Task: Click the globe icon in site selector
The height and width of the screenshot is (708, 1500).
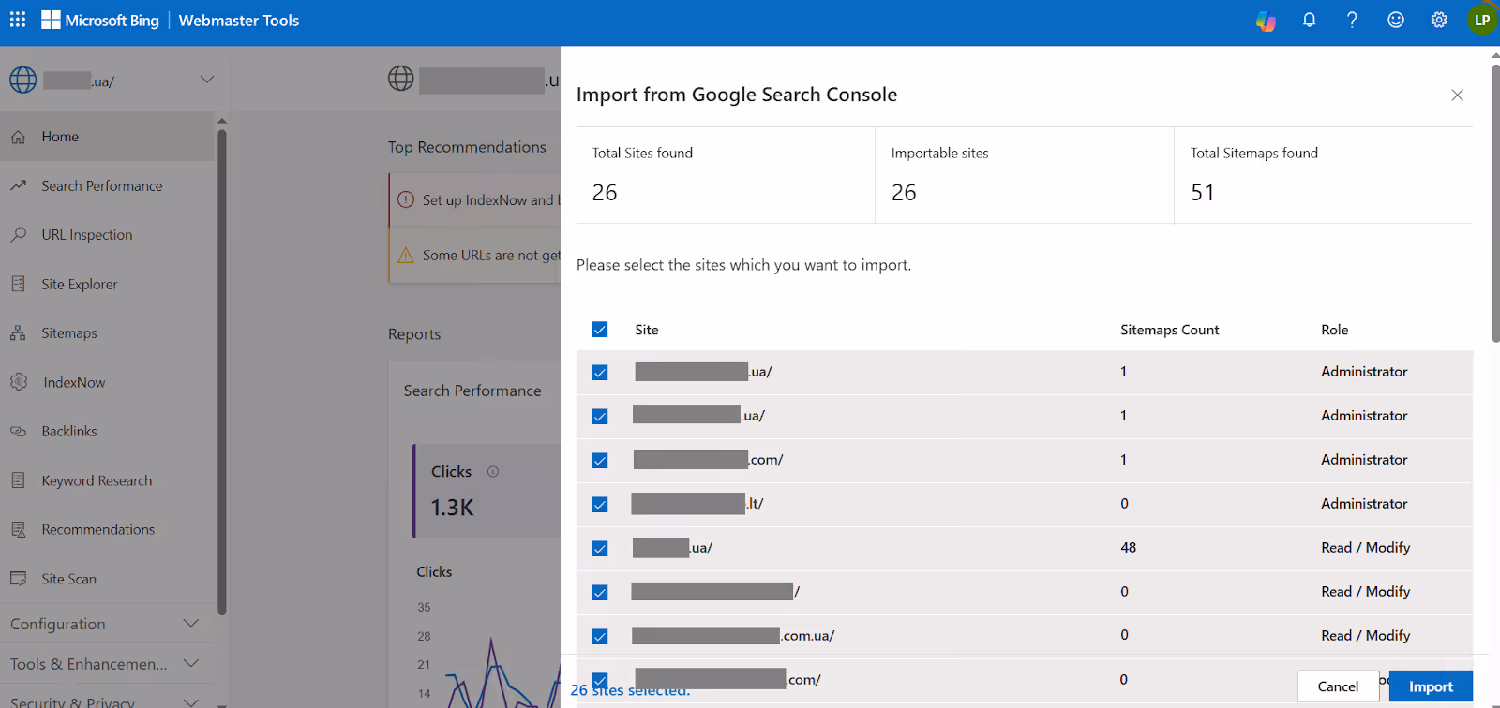Action: [23, 81]
